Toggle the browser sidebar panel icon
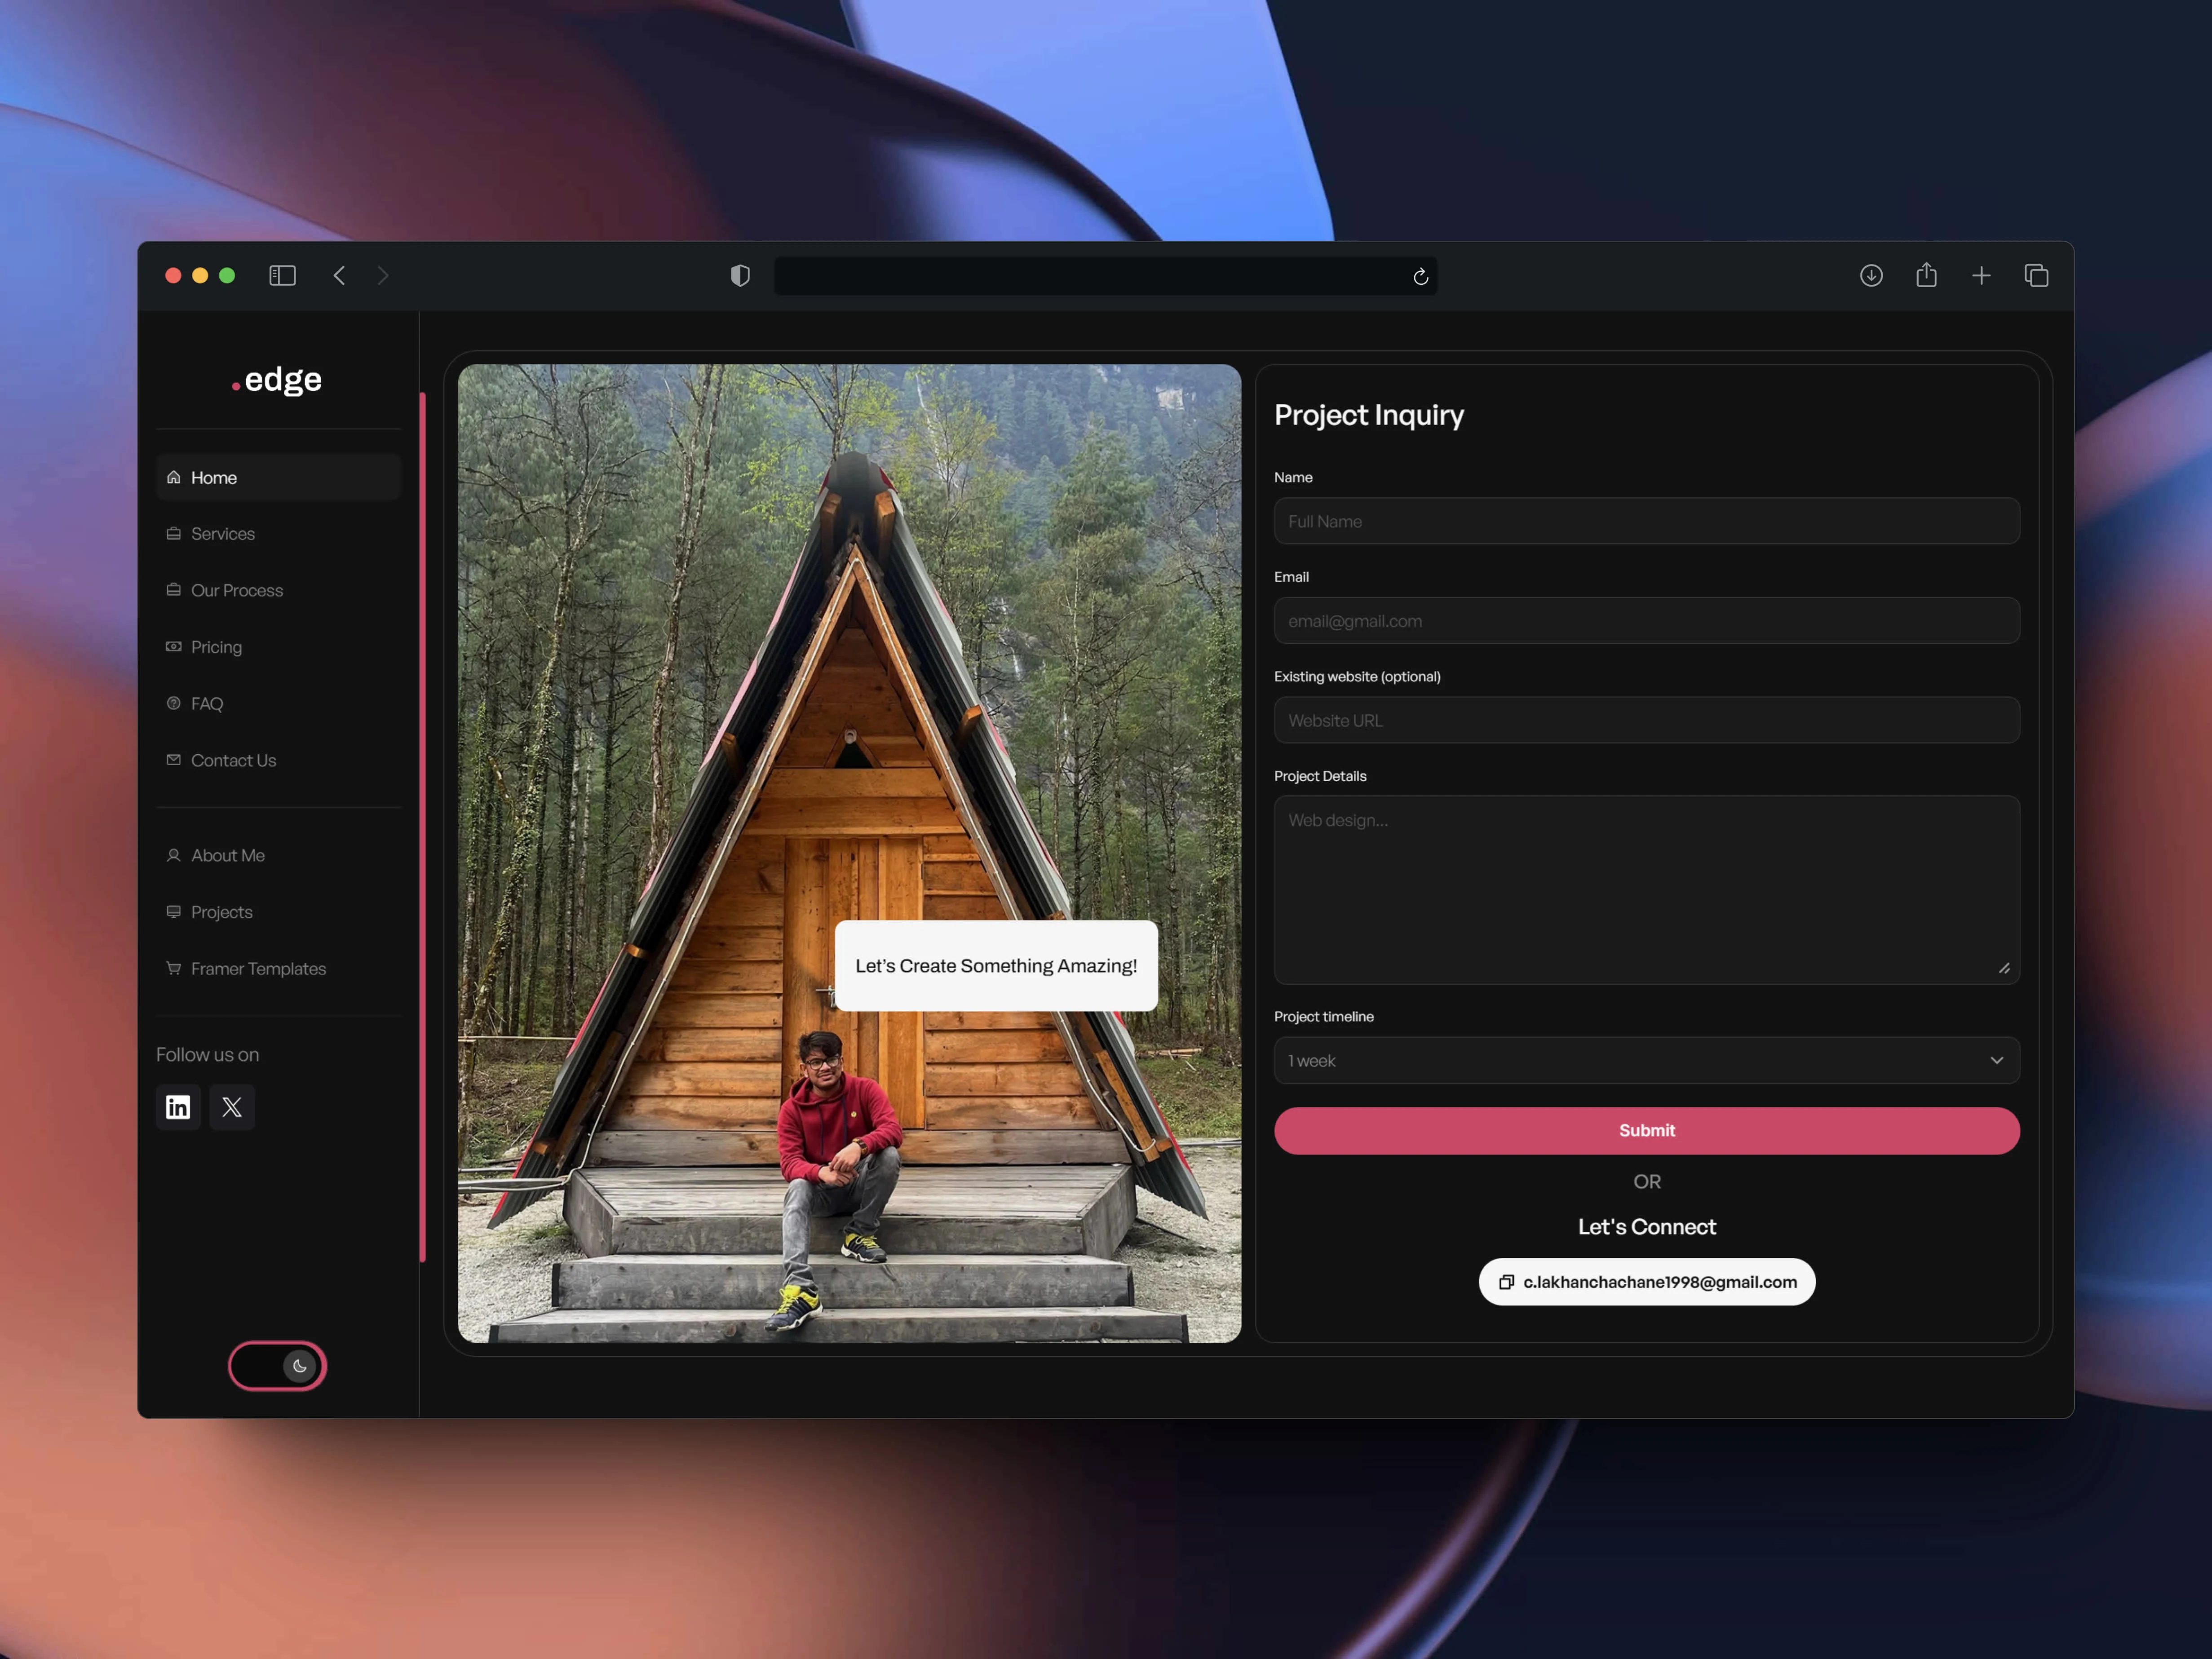The width and height of the screenshot is (2212, 1659). coord(283,275)
